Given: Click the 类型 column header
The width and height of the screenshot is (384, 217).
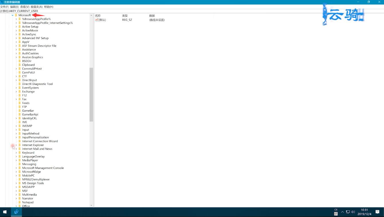Looking at the screenshot, I should 125,16.
